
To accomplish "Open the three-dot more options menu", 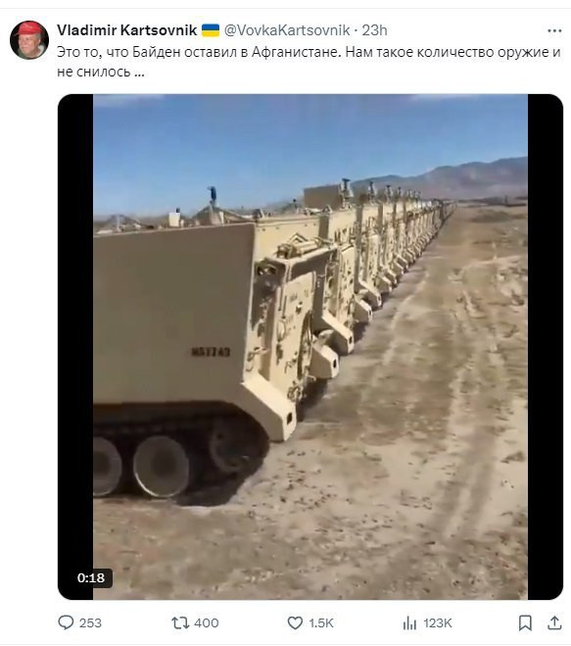I will click(554, 31).
